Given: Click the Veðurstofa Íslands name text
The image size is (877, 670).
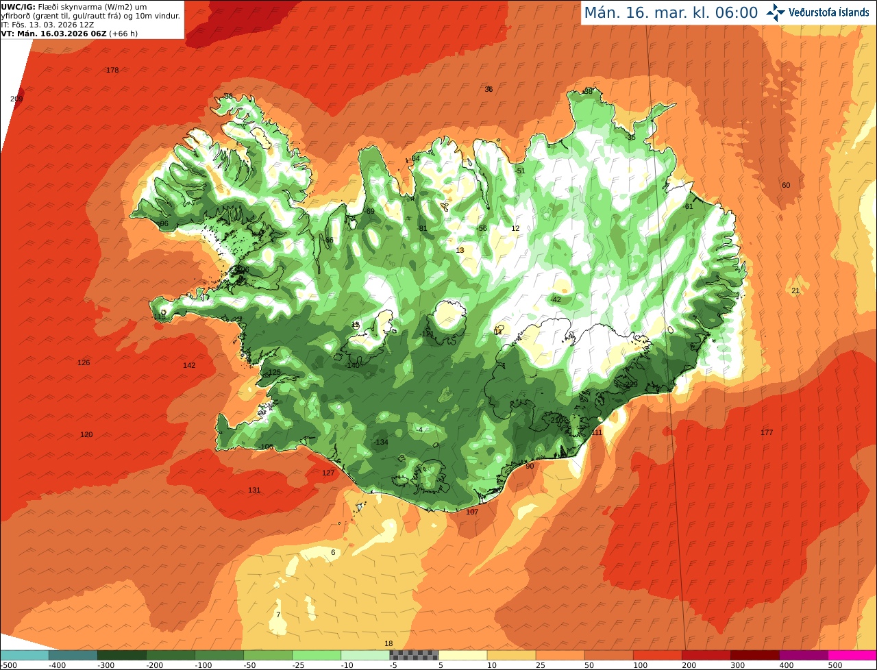Looking at the screenshot, I should (x=829, y=12).
